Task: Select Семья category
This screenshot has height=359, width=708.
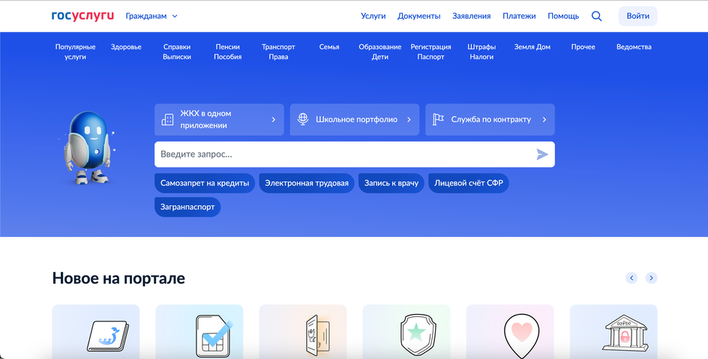Action: coord(329,47)
